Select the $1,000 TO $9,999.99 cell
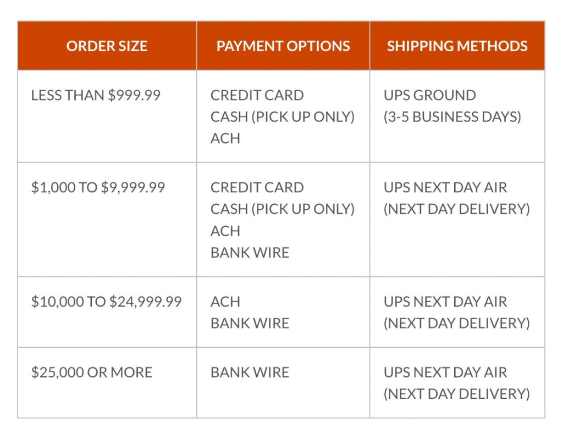The image size is (563, 439). pos(98,187)
